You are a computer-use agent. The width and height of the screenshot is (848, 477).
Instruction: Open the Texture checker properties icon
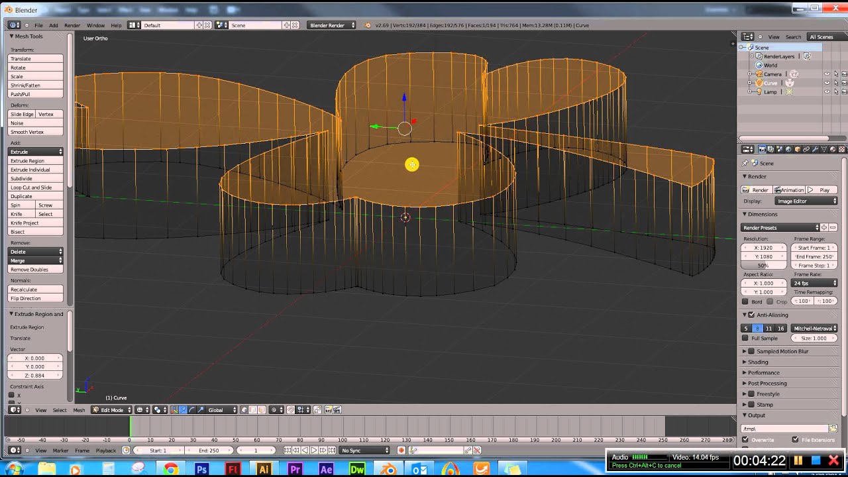pyautogui.click(x=841, y=149)
